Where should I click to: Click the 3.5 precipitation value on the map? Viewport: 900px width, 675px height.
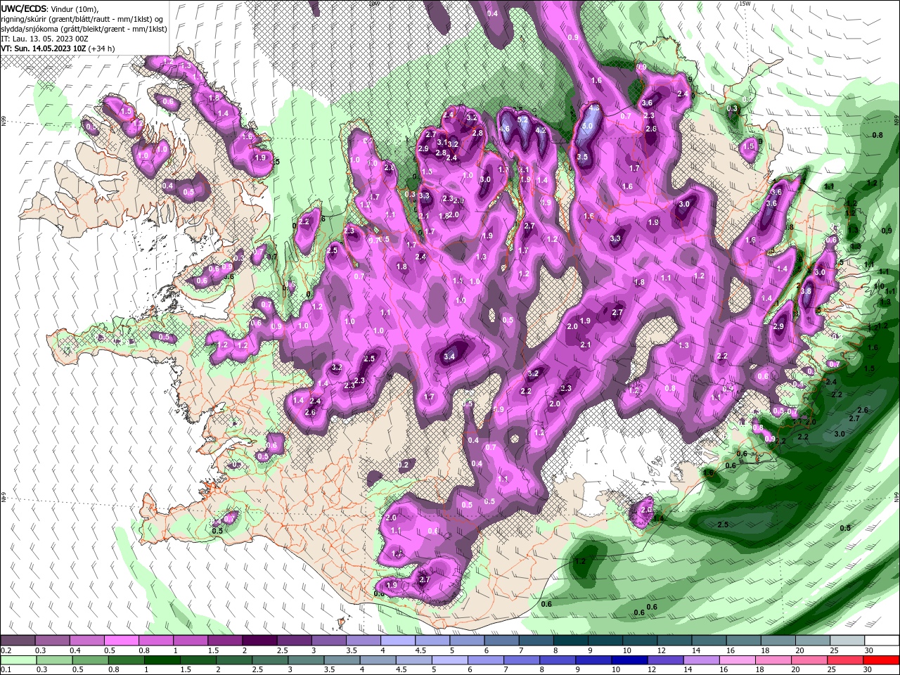(582, 157)
